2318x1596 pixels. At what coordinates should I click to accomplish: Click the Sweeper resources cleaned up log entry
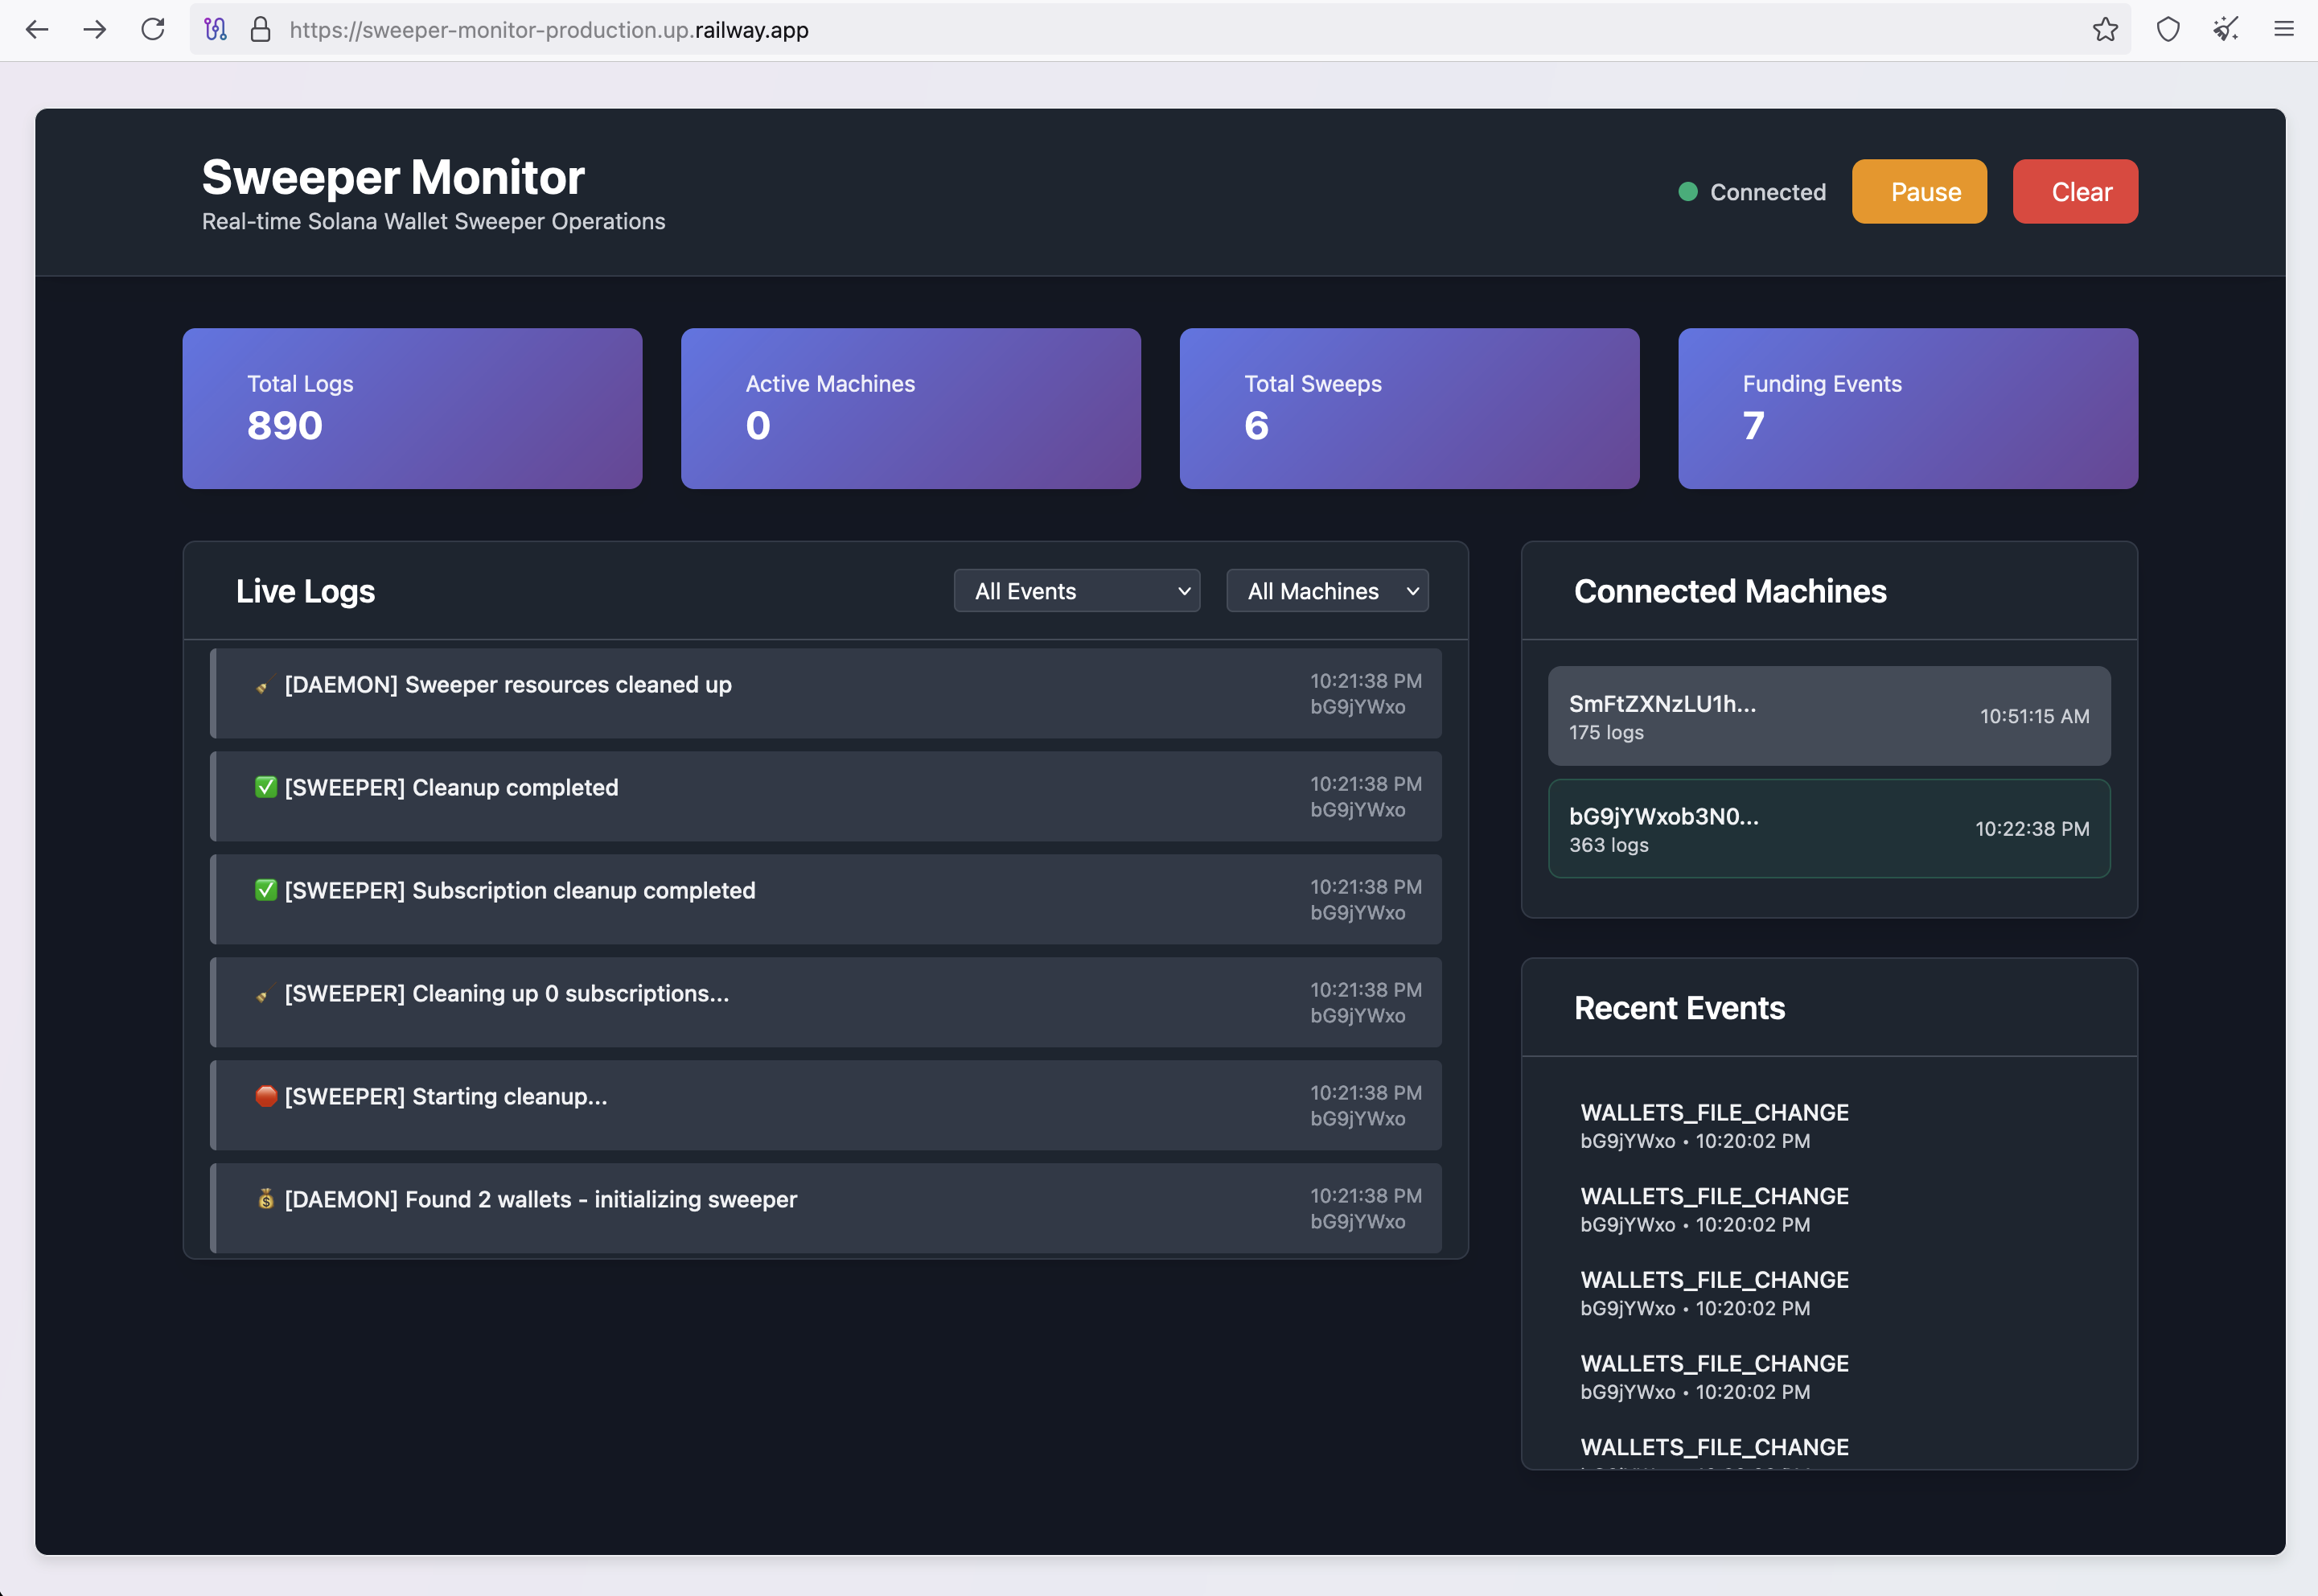coord(826,694)
